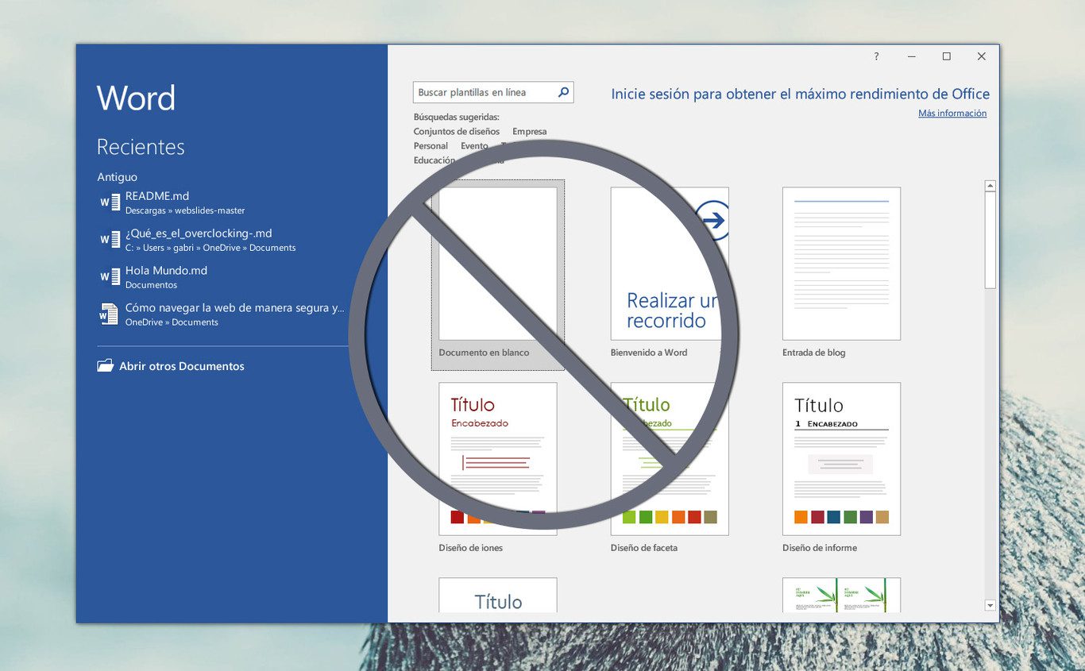The height and width of the screenshot is (671, 1085).
Task: Click the document icon for Cómo navegar la web
Action: pos(109,314)
